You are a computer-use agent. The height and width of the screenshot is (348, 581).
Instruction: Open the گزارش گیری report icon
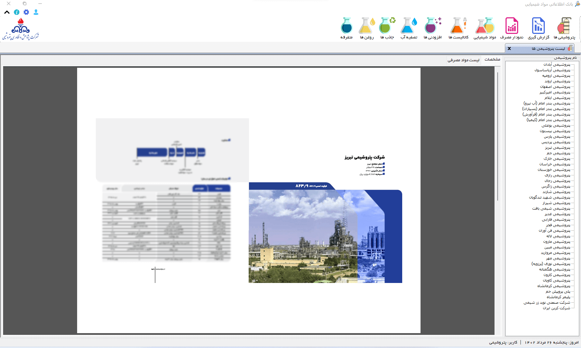pos(538,28)
